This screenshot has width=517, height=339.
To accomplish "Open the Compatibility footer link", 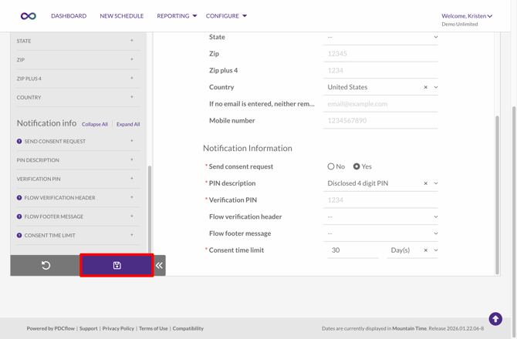I will (x=188, y=328).
